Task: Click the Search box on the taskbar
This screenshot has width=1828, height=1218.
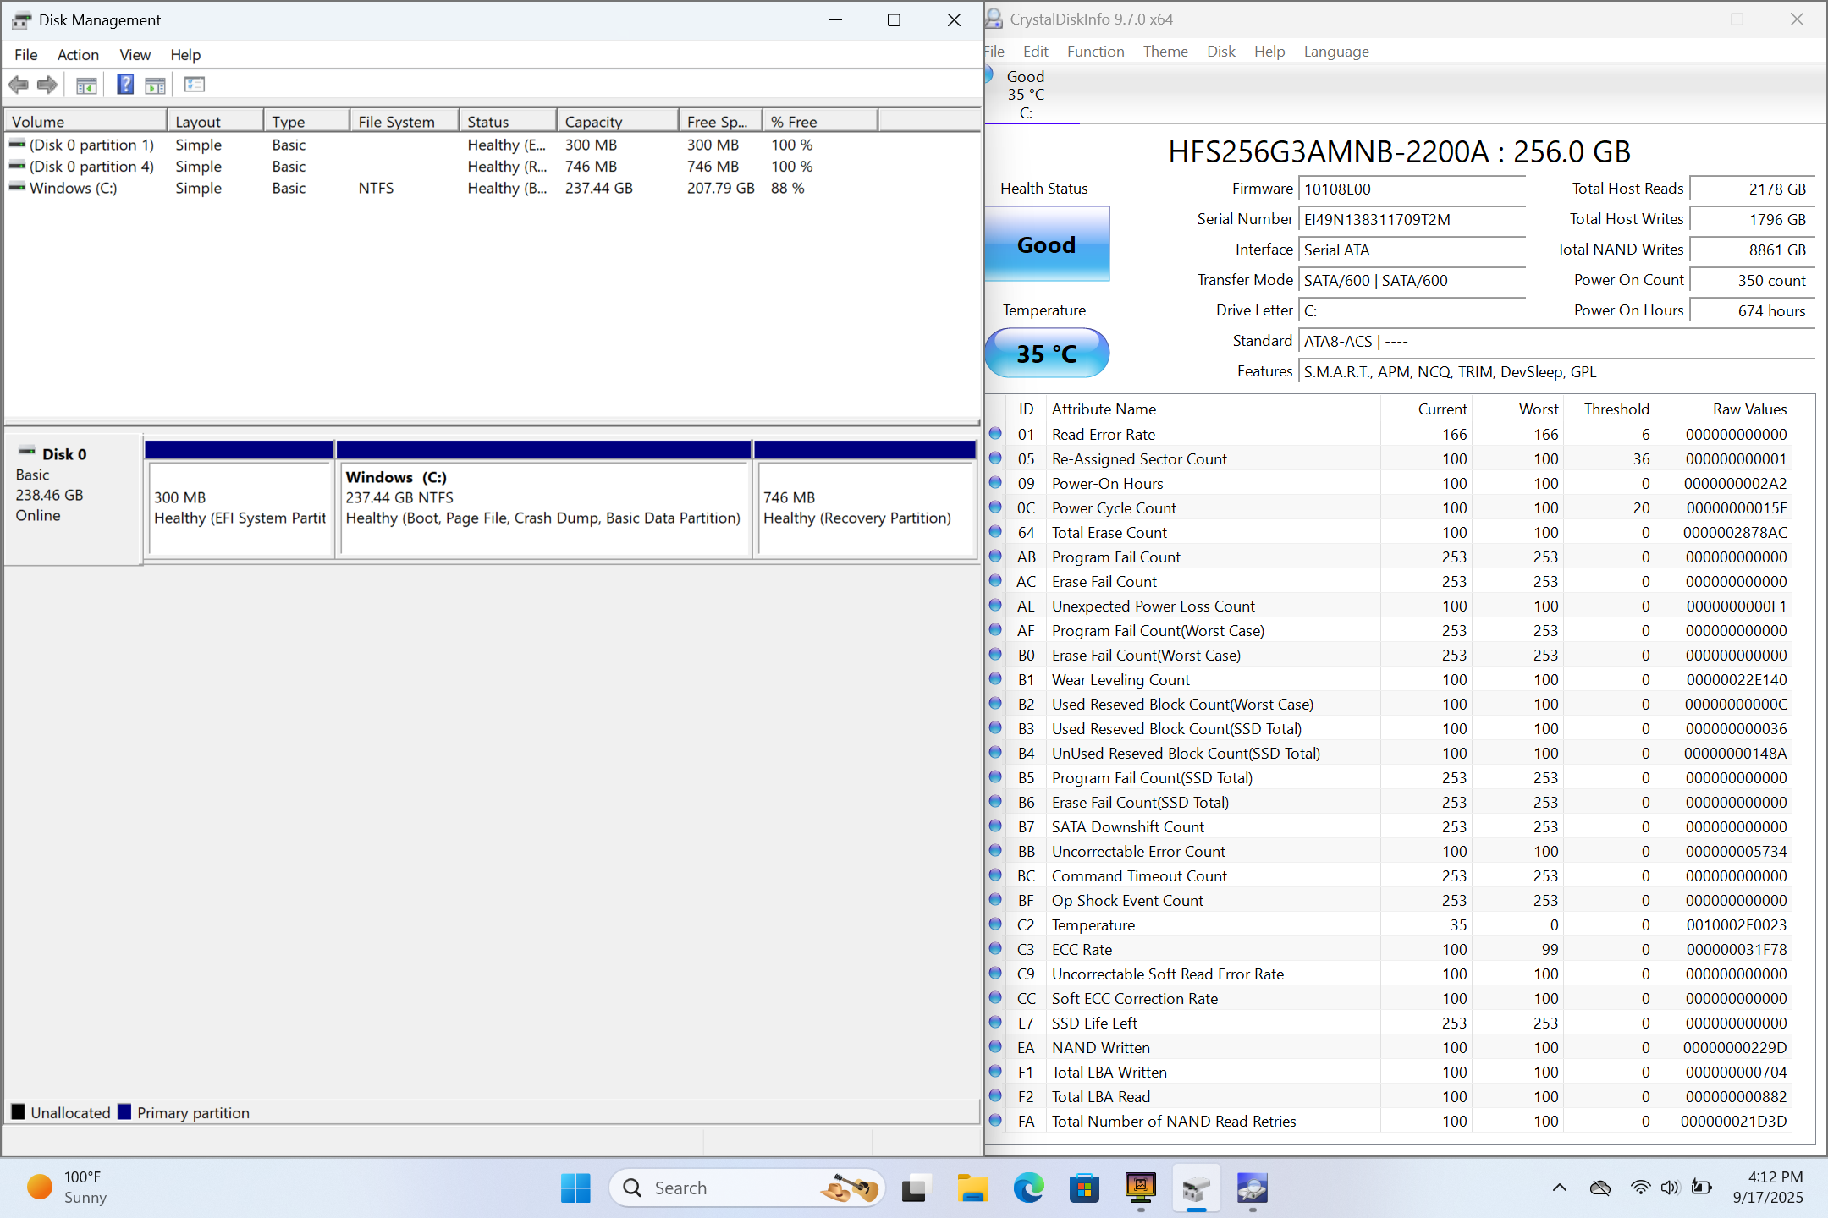Action: click(x=746, y=1188)
